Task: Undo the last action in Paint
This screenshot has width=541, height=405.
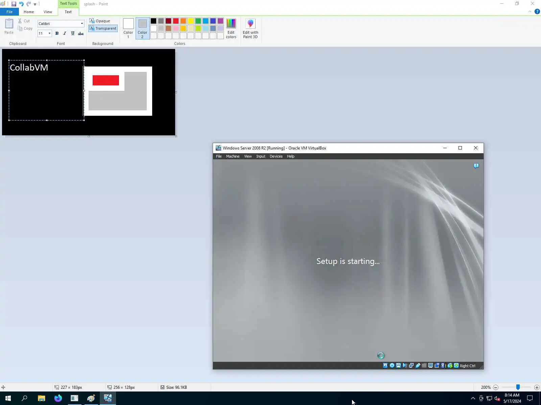Action: click(x=21, y=4)
